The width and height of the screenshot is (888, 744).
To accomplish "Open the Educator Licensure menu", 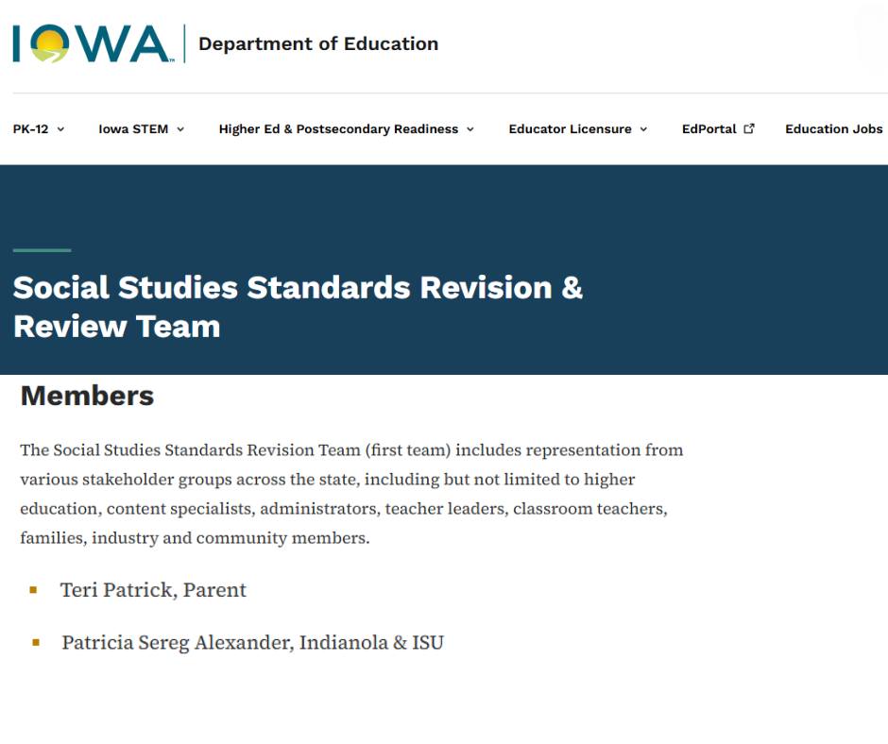I will click(x=570, y=129).
